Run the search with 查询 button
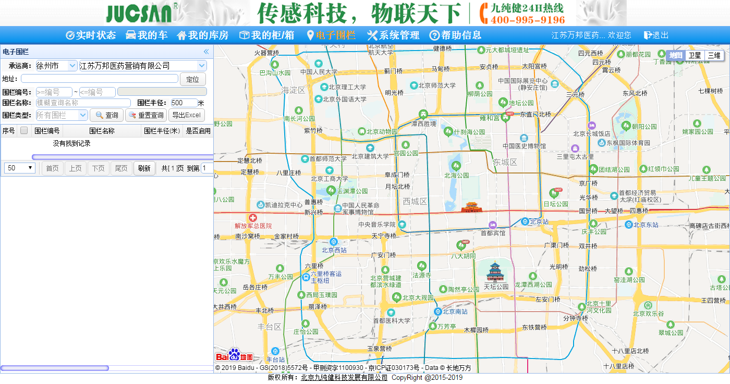 click(106, 115)
